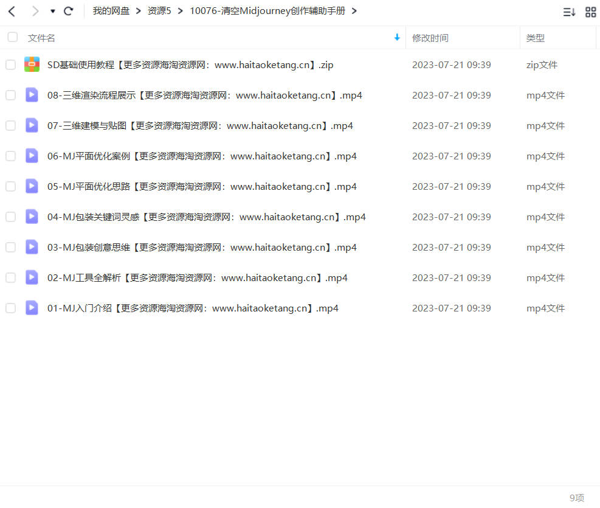
Task: Click the video icon of 02-MJ工具全解析
Action: tap(32, 277)
